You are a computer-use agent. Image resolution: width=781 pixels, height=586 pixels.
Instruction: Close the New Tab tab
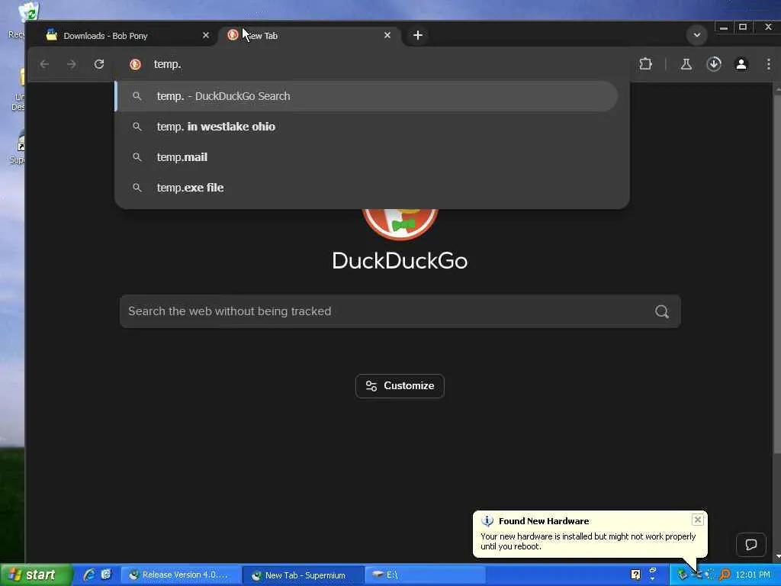click(x=387, y=35)
